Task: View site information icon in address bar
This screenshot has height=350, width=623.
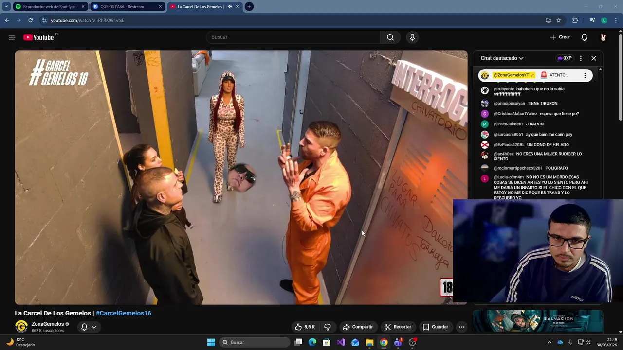Action: (44, 20)
